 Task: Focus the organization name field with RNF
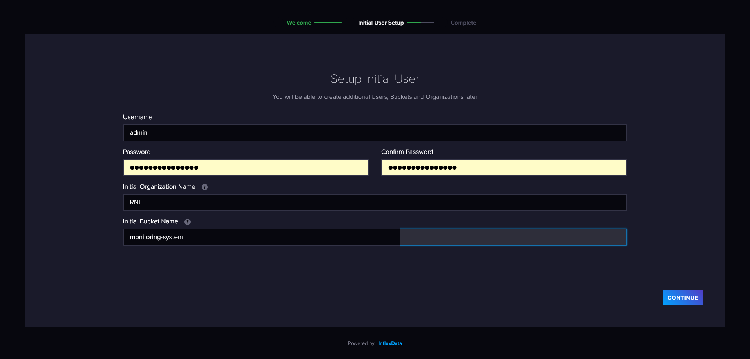[374, 202]
